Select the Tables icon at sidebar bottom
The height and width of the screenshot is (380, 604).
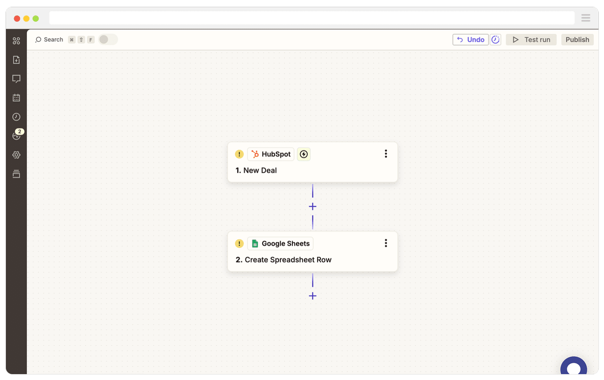[x=16, y=174]
